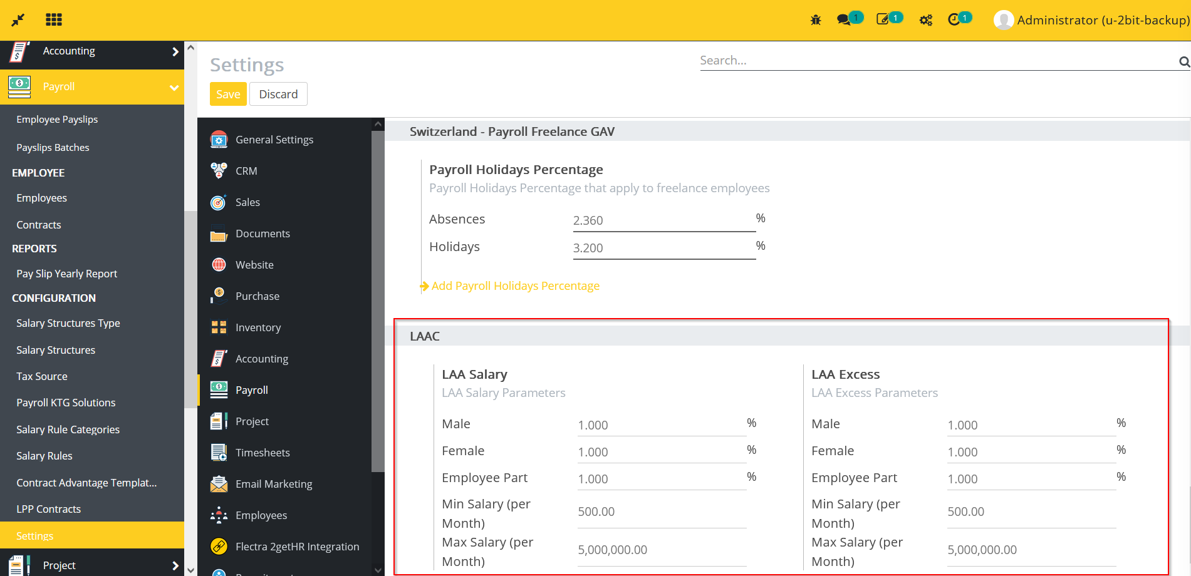The width and height of the screenshot is (1191, 576).
Task: Open the Purchase settings section
Action: point(257,296)
